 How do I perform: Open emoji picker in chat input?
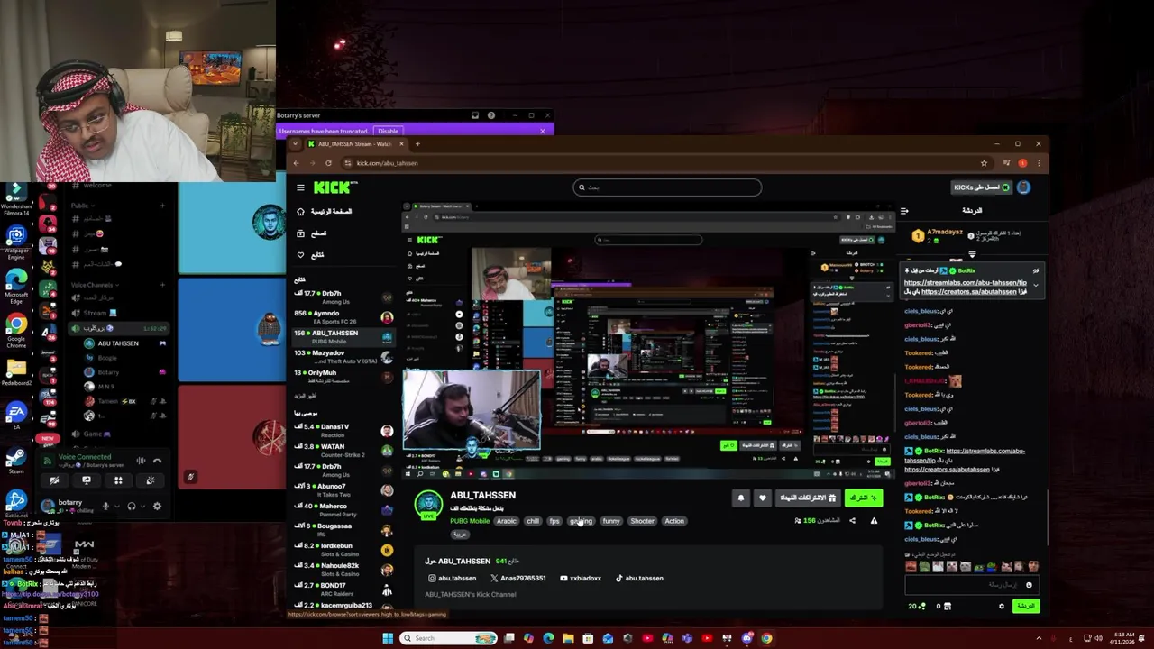point(1029,585)
